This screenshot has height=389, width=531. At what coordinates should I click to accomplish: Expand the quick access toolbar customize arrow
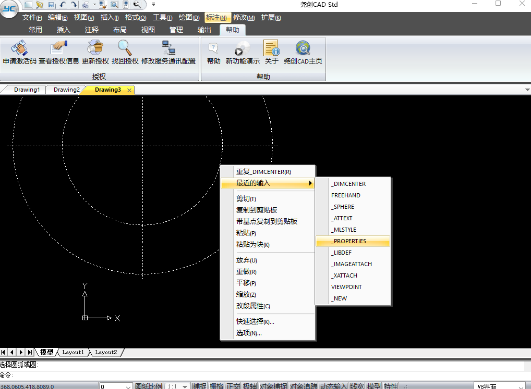coord(153,5)
